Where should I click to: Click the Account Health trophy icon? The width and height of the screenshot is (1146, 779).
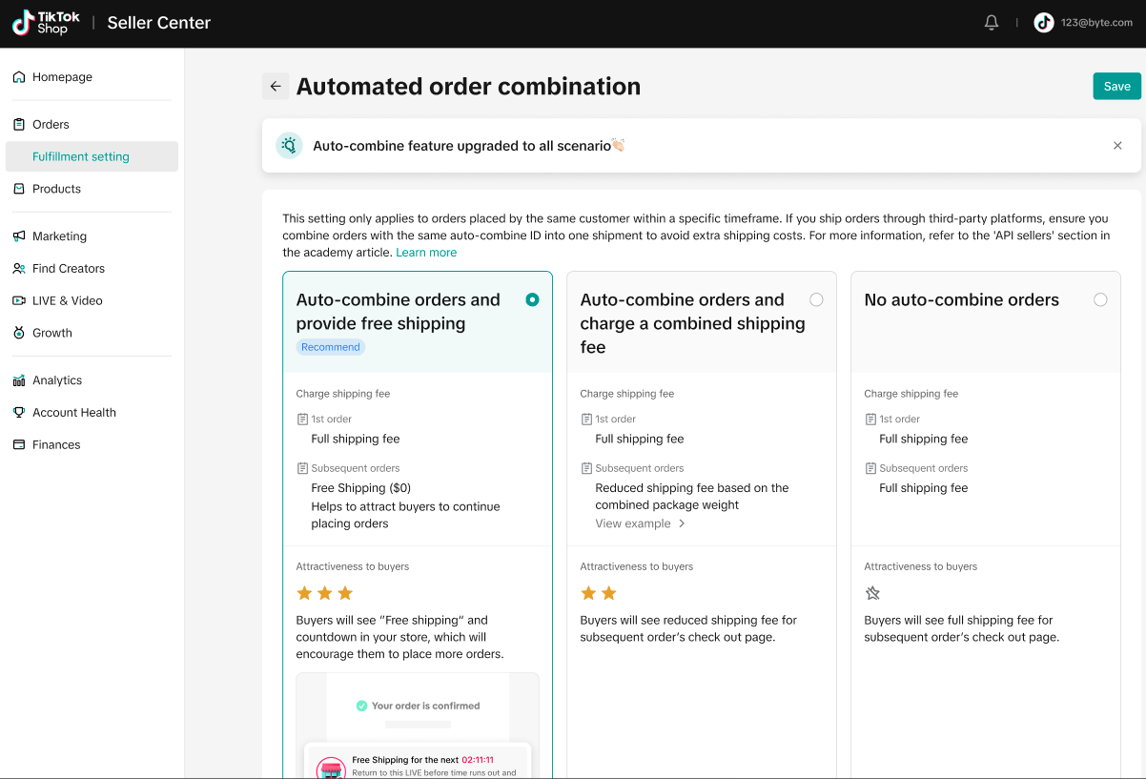click(x=19, y=413)
